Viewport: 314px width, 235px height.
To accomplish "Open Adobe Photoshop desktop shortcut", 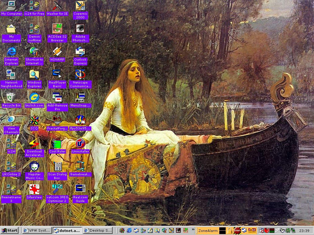I will coord(80,28).
